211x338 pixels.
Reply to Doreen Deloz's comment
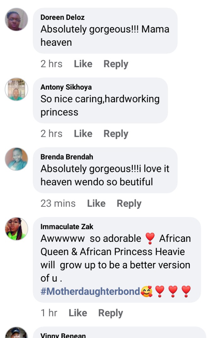click(116, 64)
